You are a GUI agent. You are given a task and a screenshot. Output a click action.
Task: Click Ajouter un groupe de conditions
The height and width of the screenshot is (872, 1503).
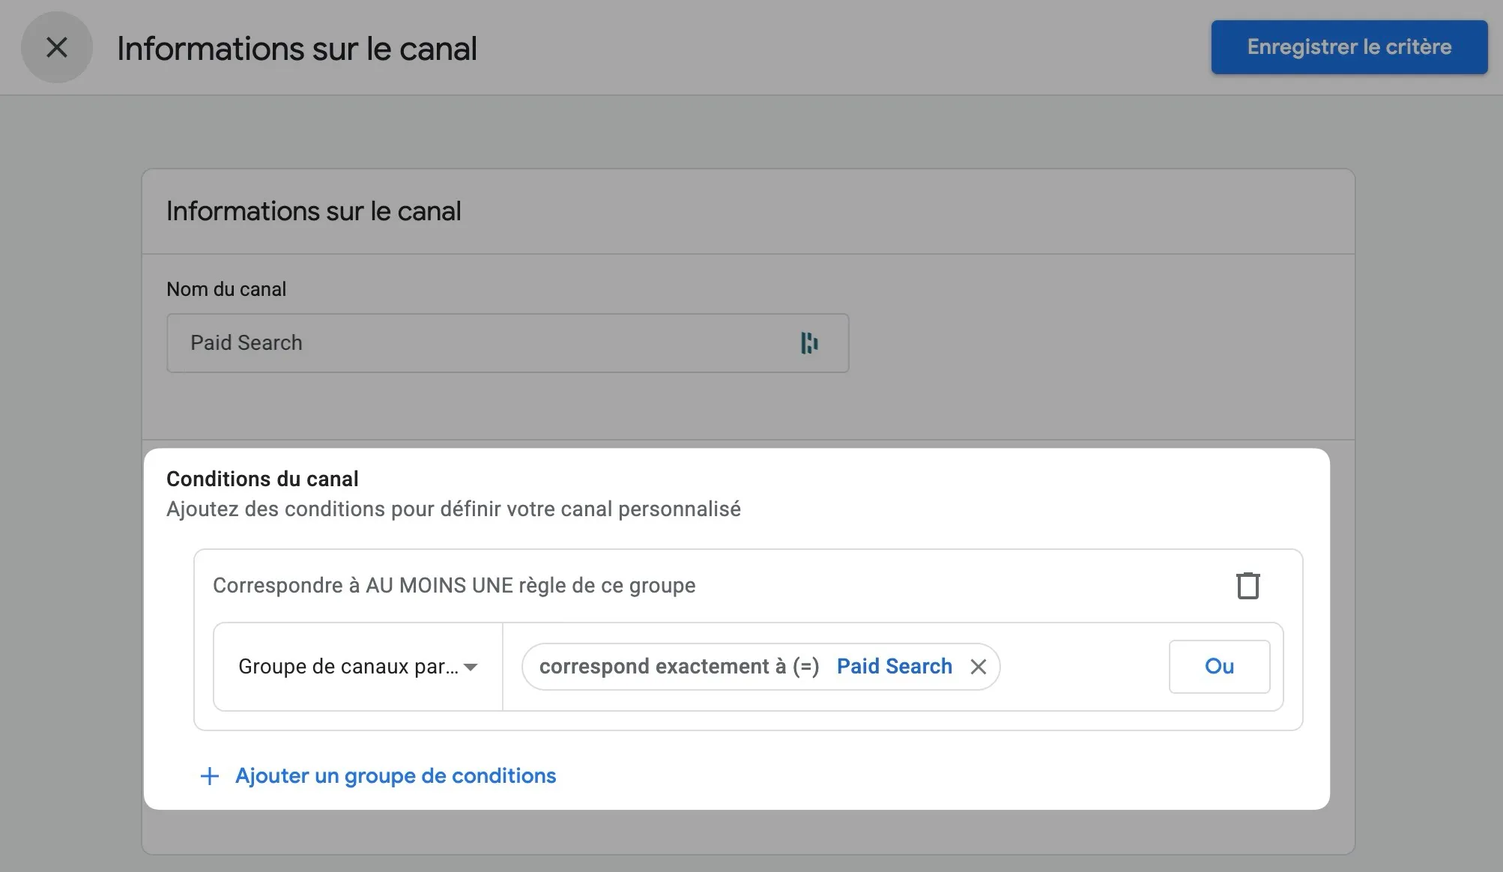tap(396, 776)
